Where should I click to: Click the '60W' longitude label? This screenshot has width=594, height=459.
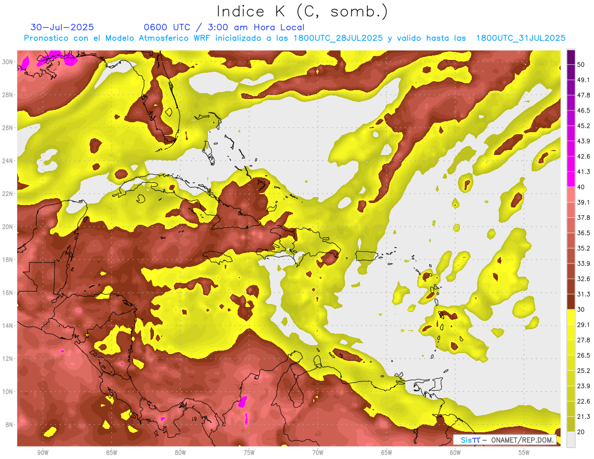pyautogui.click(x=455, y=453)
